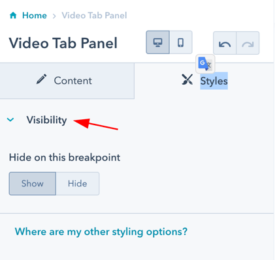Click the pencil icon beside Content
This screenshot has width=275, height=260.
[41, 79]
